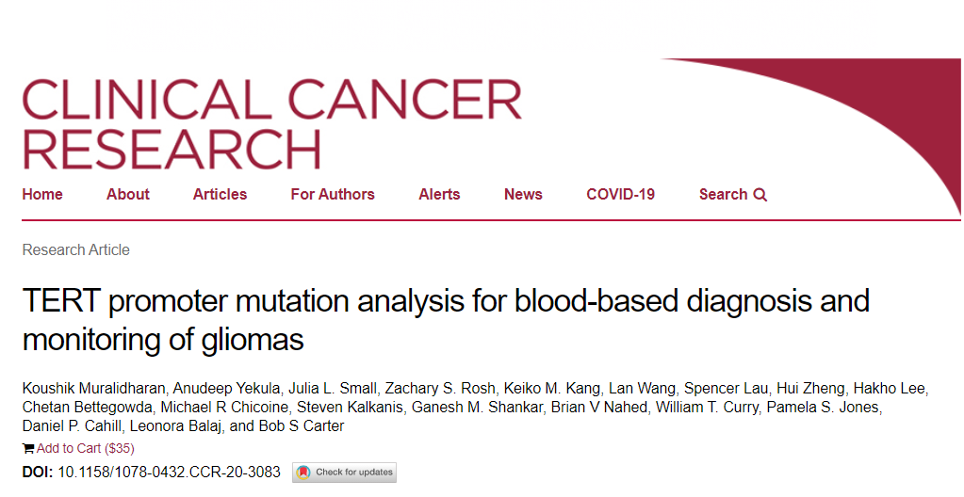Click the shopping cart icon
The image size is (964, 497).
[28, 448]
